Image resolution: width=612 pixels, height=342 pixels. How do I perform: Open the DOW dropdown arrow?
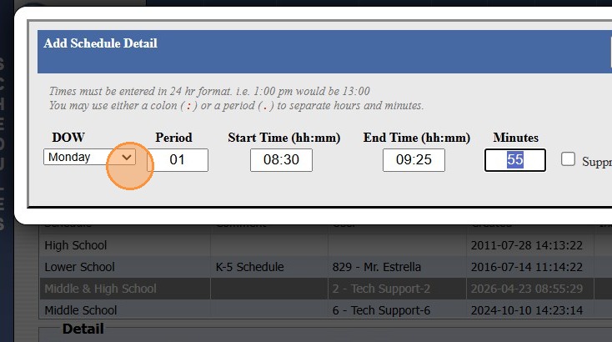127,157
